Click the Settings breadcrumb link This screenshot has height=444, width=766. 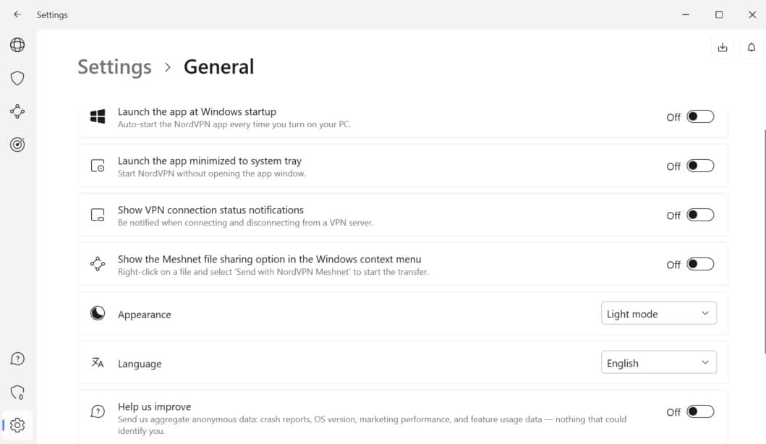coord(114,67)
